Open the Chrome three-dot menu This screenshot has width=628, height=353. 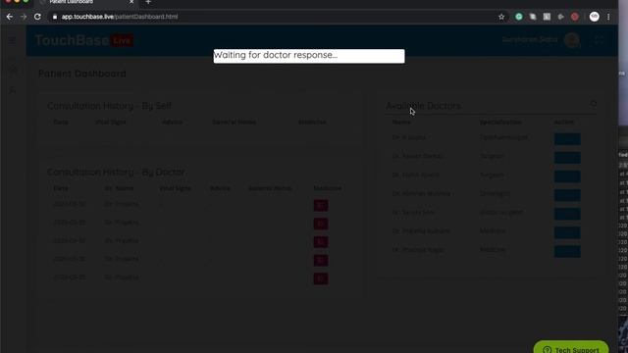[x=608, y=17]
